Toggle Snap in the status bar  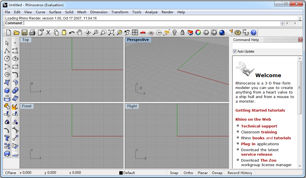[174, 173]
